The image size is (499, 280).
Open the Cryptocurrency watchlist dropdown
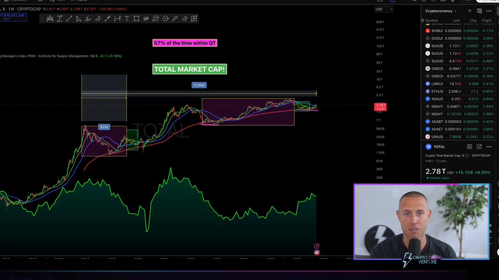[x=441, y=11]
